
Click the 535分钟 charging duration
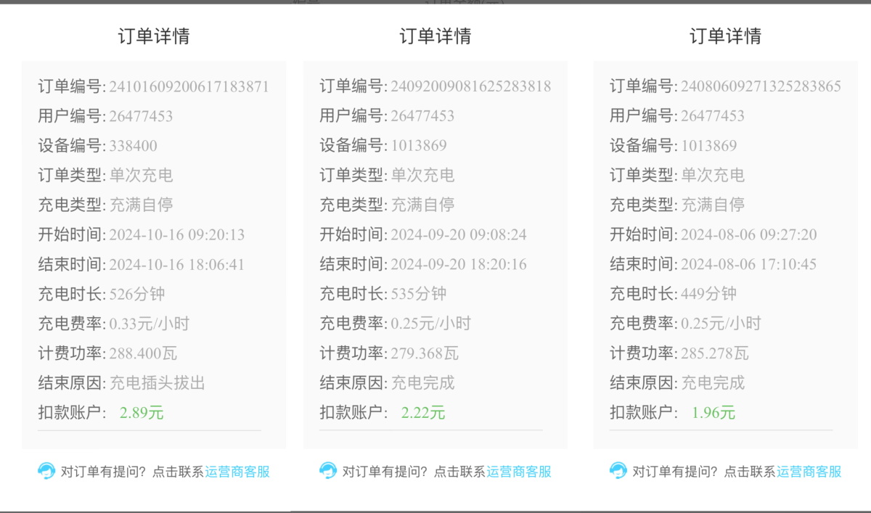(419, 294)
